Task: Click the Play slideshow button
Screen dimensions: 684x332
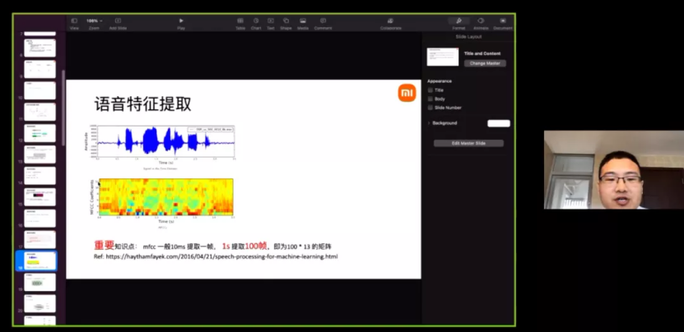Action: coord(181,21)
